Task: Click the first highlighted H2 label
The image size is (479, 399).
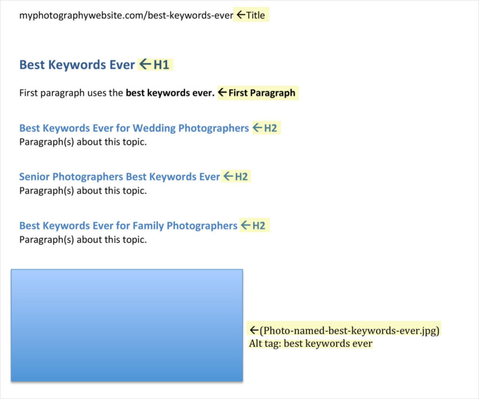Action: coord(271,128)
